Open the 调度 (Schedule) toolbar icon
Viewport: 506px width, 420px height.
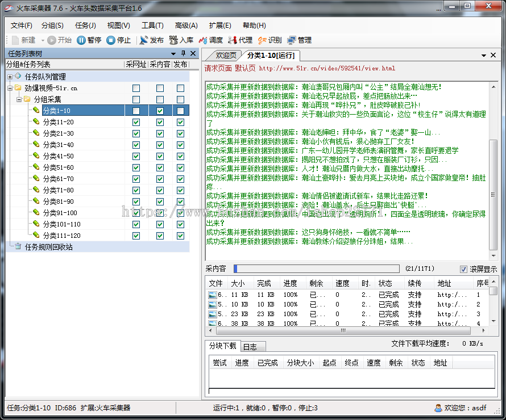tap(203, 40)
